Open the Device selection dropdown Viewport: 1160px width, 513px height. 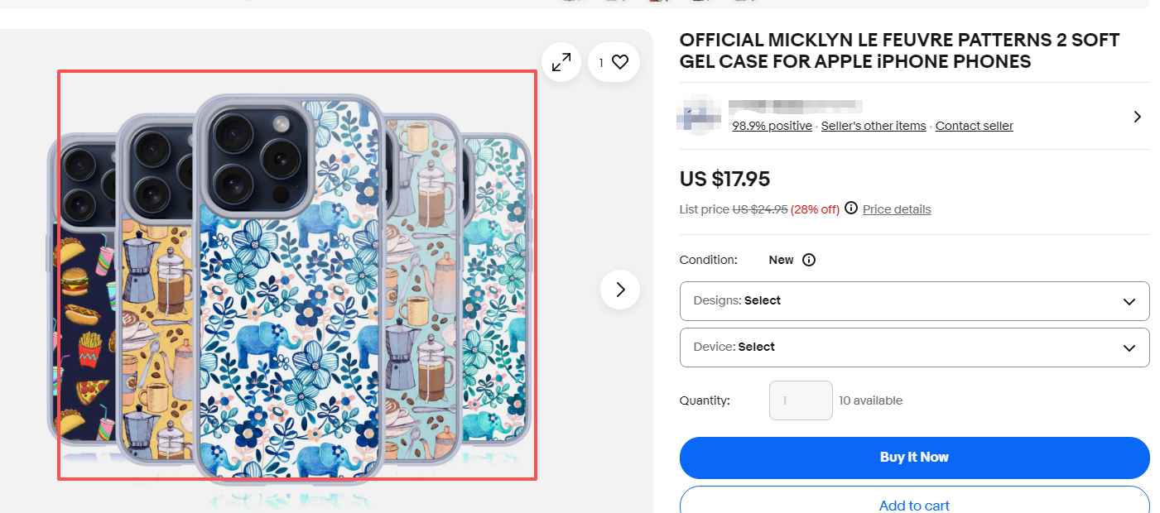(914, 347)
